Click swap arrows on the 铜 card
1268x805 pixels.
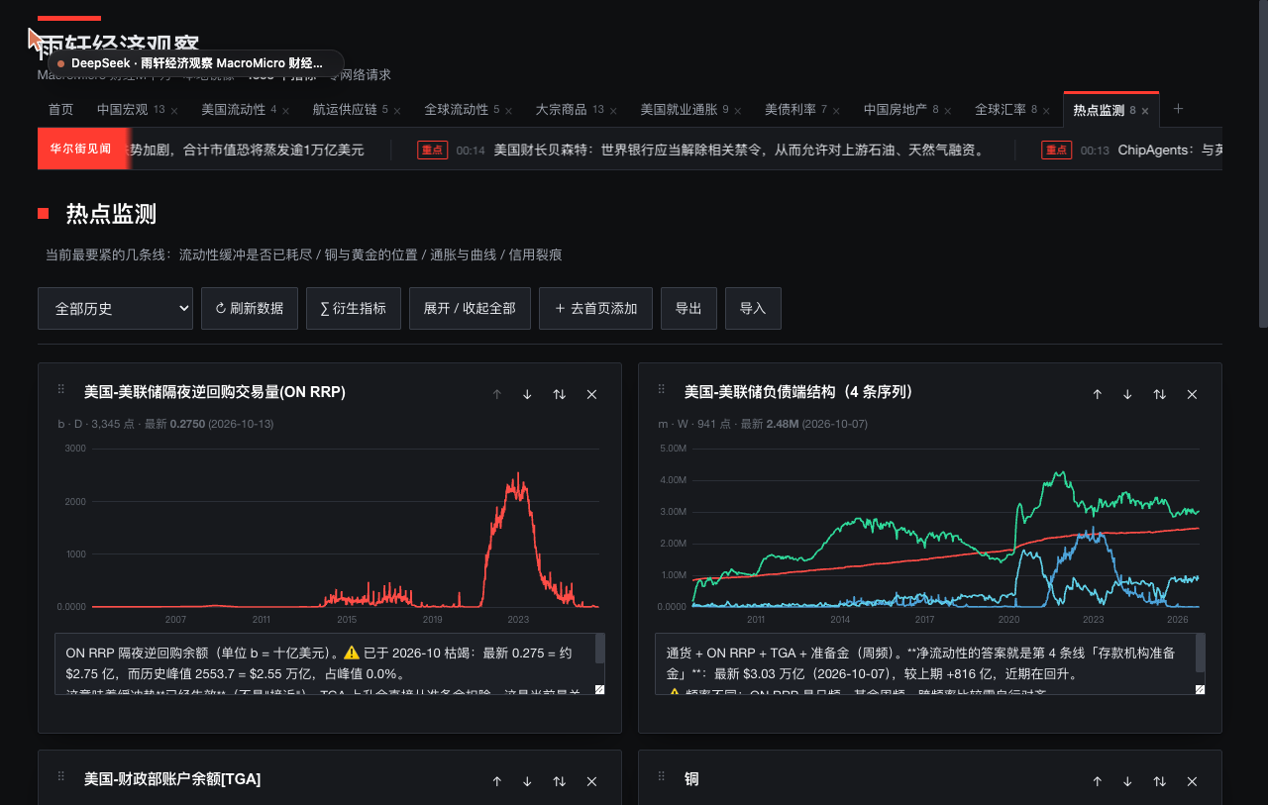1160,781
